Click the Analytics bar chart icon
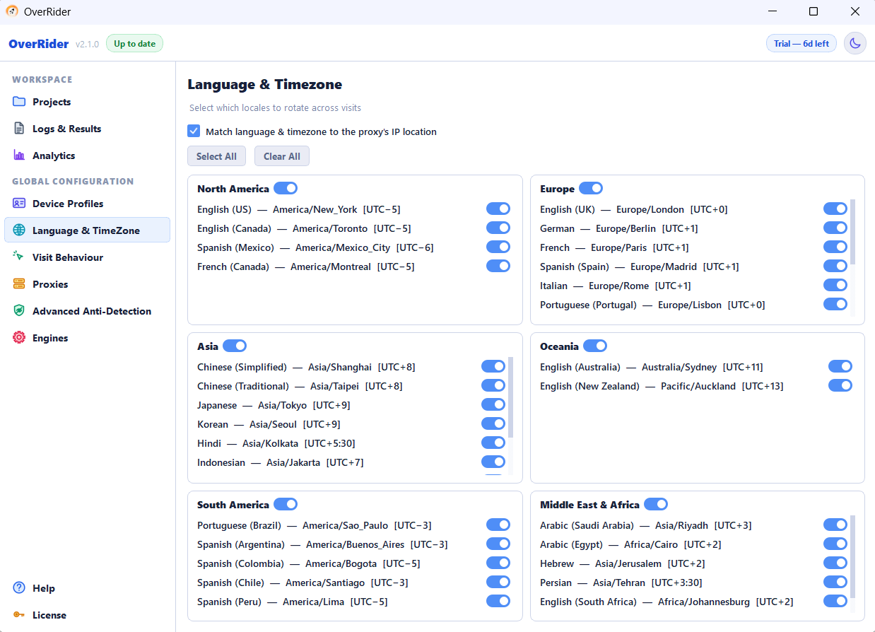 (x=19, y=156)
